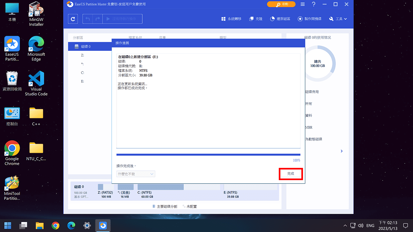Click the orange upgrade button in title bar
The width and height of the screenshot is (413, 232).
281,4
